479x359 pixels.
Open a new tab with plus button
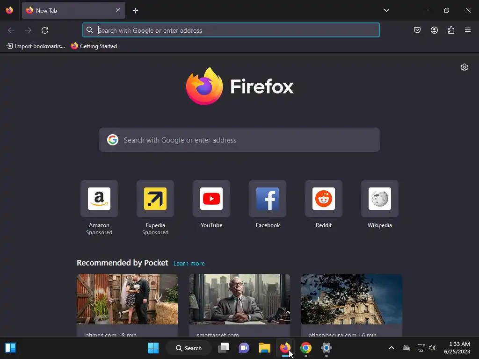pos(135,11)
